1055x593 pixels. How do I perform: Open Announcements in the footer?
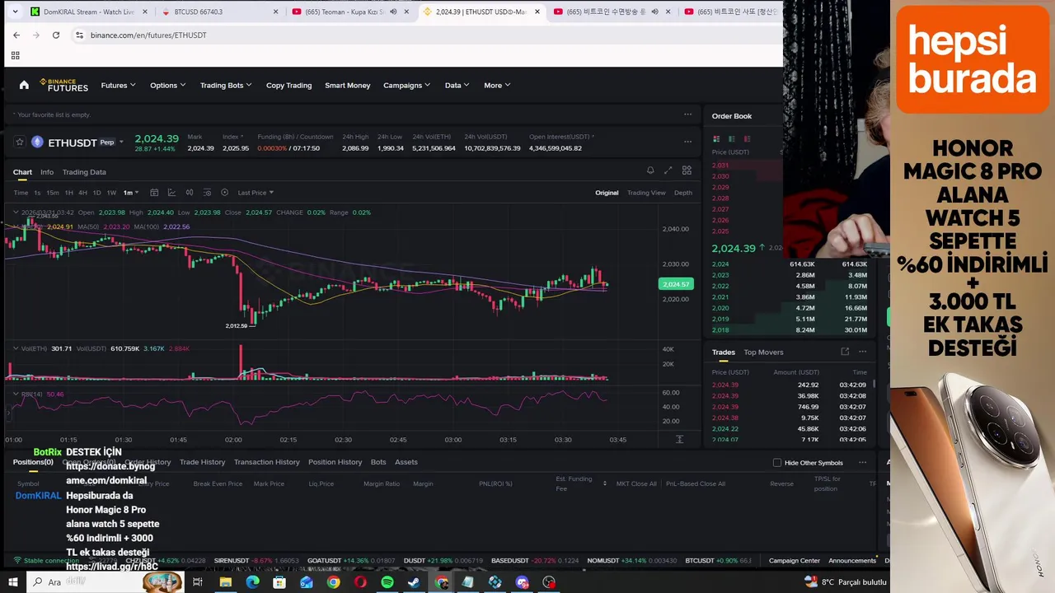(851, 561)
